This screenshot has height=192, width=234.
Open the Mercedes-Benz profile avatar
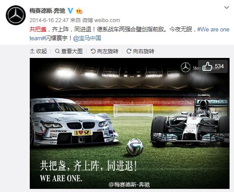pyautogui.click(x=16, y=15)
